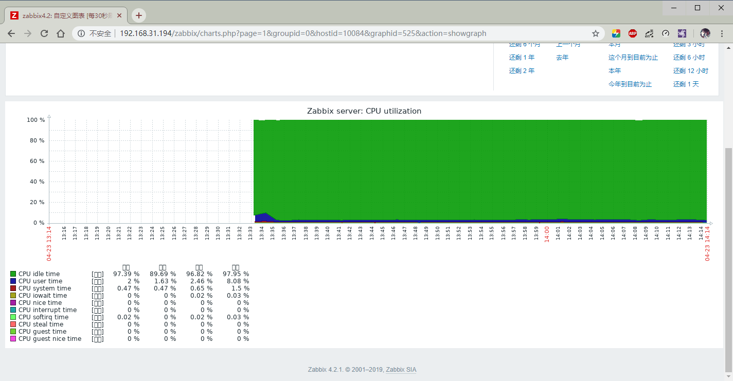Click the red 04-23 14:14 end label

point(707,244)
